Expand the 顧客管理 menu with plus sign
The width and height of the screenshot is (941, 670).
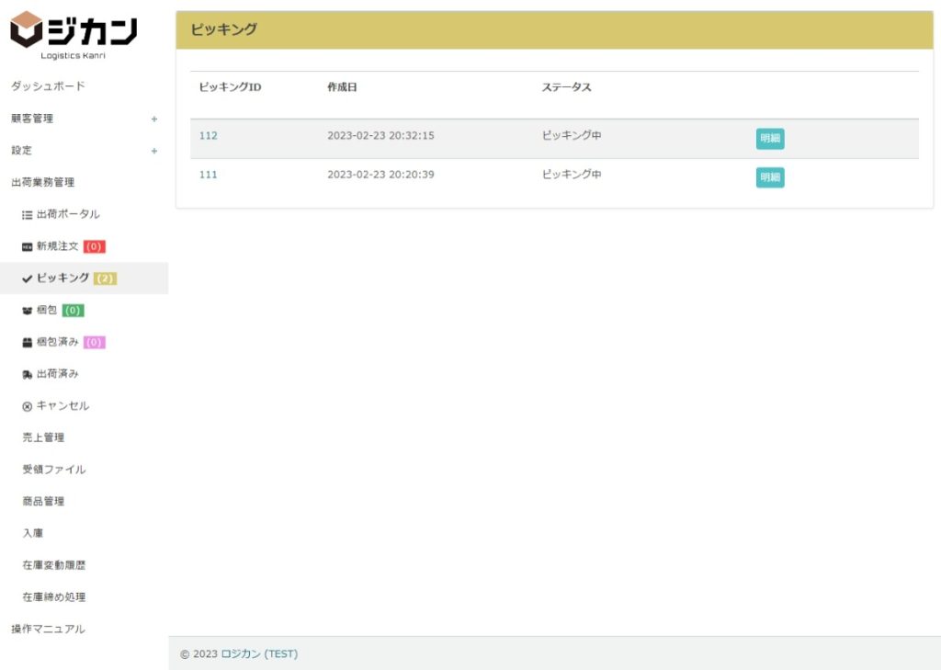click(154, 119)
